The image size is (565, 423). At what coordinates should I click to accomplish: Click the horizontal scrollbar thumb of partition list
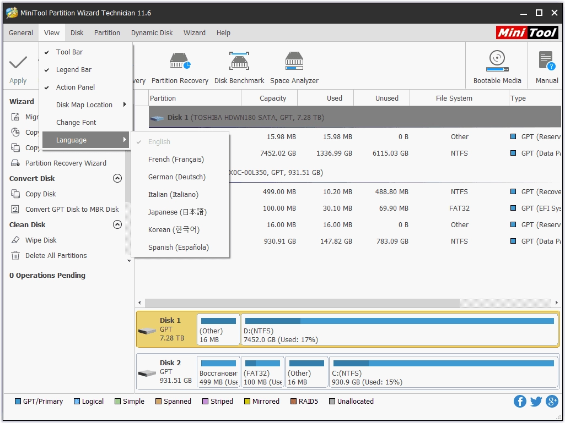click(x=302, y=303)
